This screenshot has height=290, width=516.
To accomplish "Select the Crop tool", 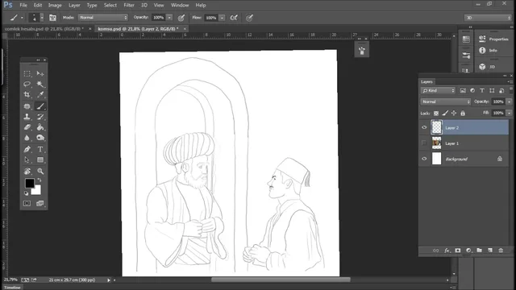I will [27, 95].
